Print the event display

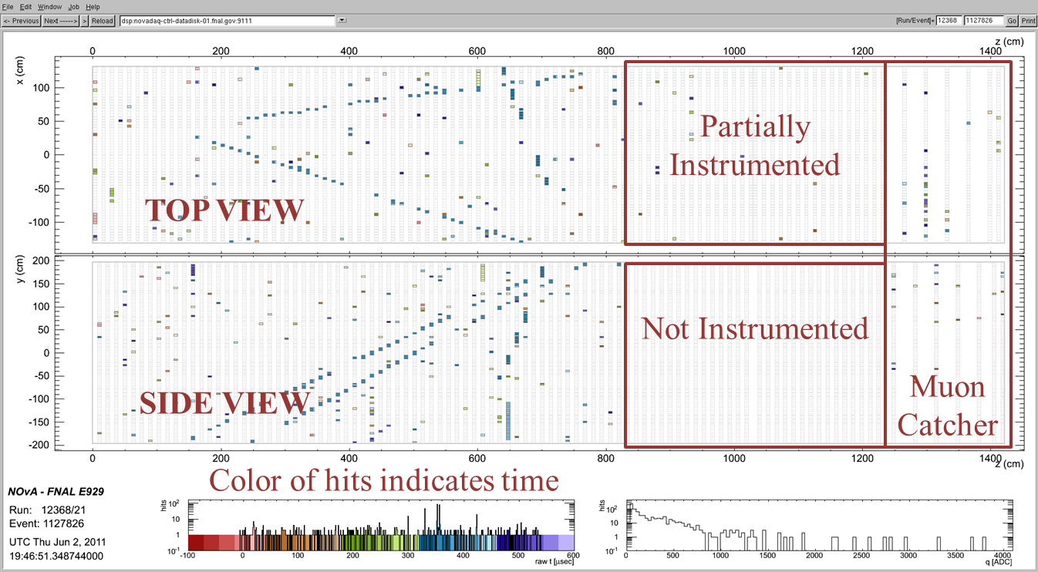coord(1027,21)
